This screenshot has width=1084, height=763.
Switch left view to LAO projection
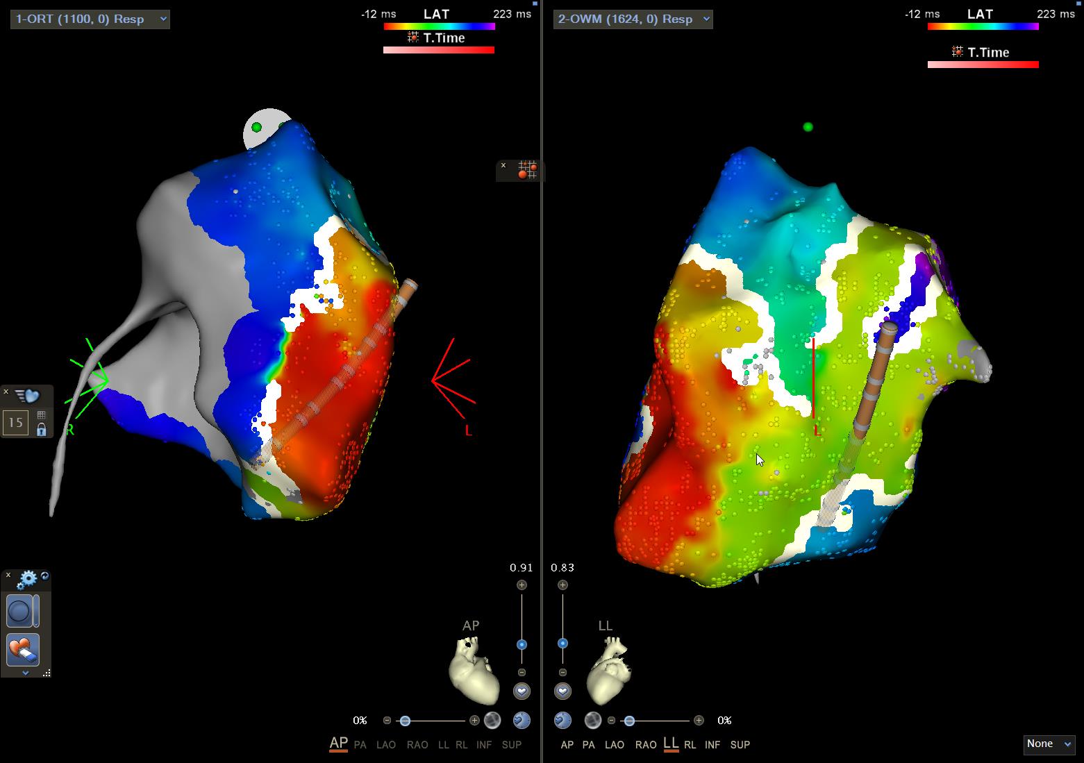[x=385, y=745]
